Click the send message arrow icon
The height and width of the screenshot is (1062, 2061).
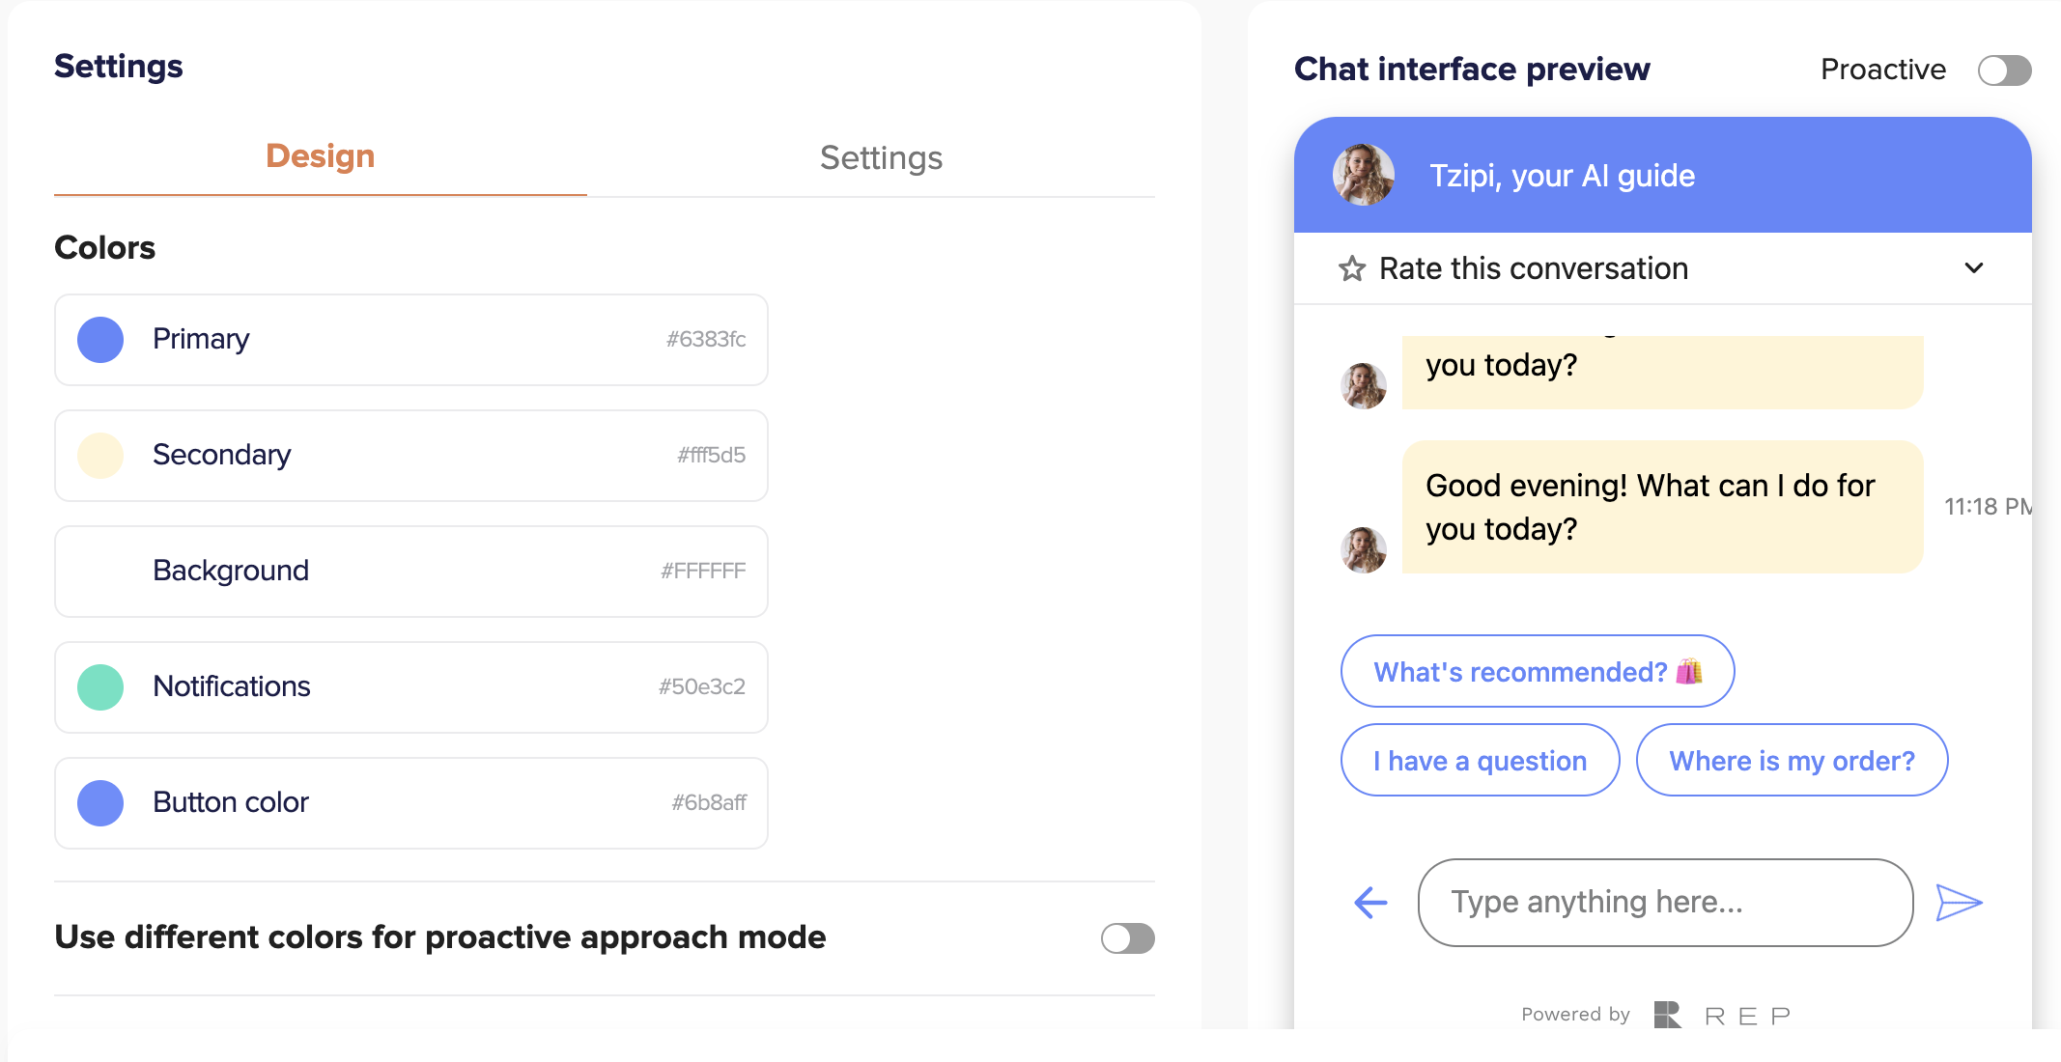(1959, 903)
